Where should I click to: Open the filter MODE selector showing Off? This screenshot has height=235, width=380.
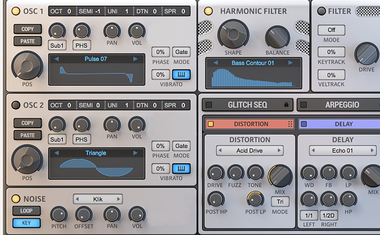(x=332, y=30)
